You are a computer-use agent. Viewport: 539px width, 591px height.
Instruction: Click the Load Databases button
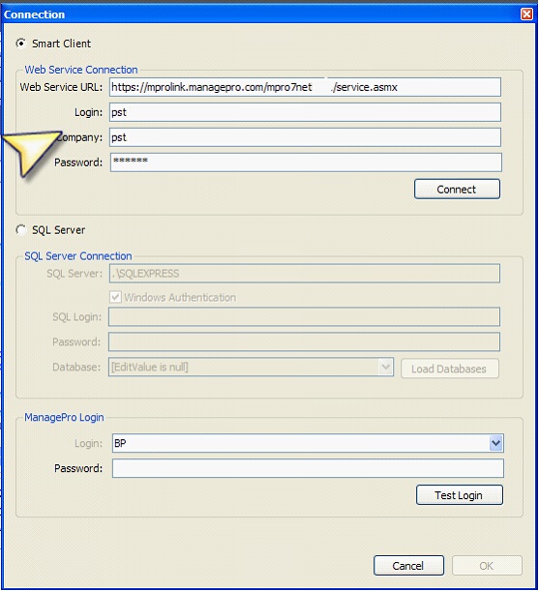pos(450,369)
